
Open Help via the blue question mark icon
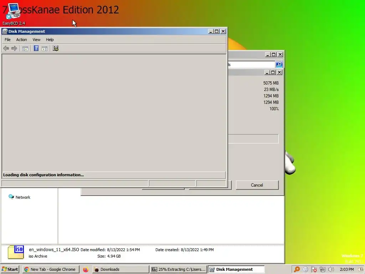36,48
